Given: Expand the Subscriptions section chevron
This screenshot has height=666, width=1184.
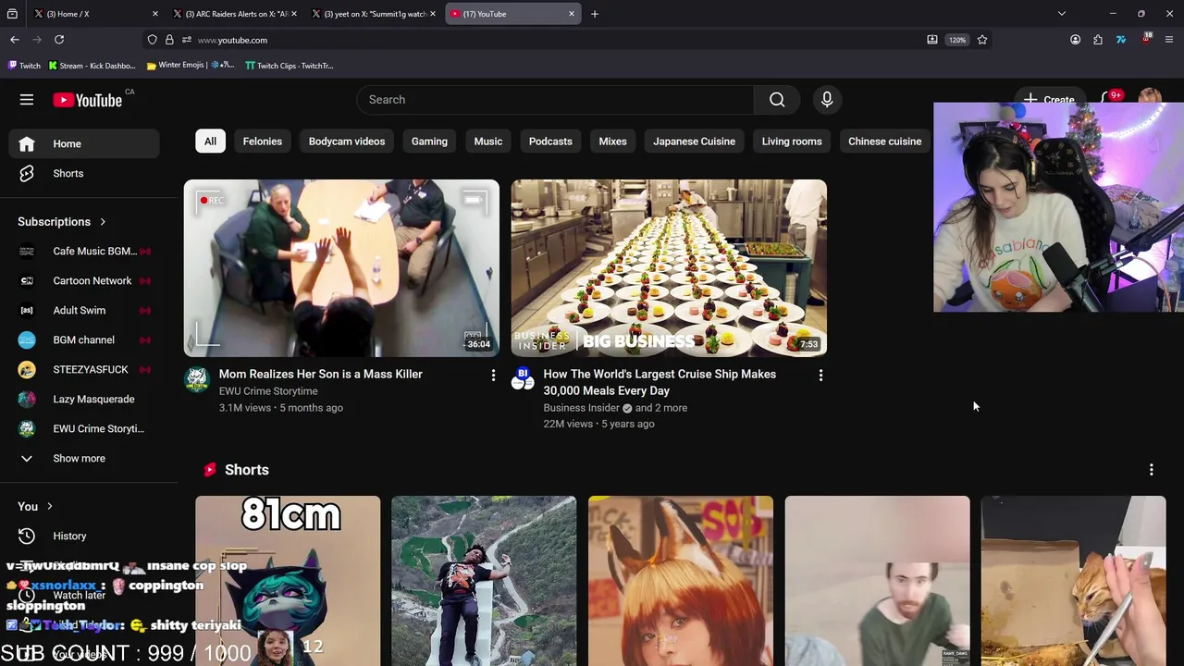Looking at the screenshot, I should point(103,222).
